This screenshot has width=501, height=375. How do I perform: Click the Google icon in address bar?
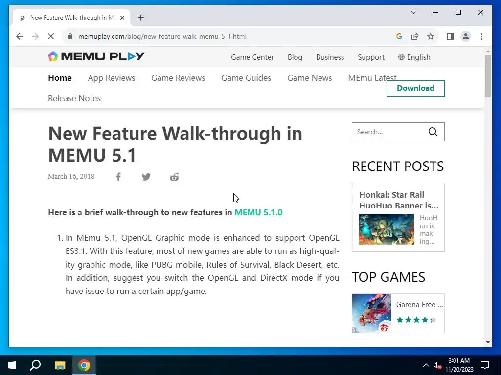tap(399, 36)
